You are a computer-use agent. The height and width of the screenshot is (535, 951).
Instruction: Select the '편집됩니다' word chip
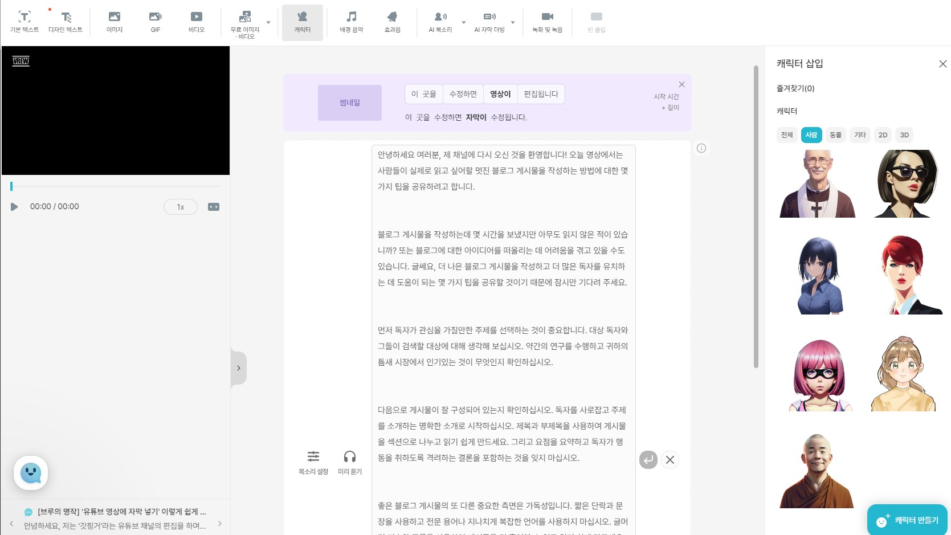pos(541,94)
